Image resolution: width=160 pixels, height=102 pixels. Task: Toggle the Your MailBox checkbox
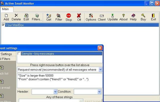click(x=3, y=25)
